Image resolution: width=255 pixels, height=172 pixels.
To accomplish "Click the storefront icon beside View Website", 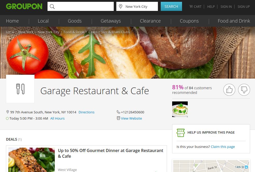I will click(x=118, y=118).
